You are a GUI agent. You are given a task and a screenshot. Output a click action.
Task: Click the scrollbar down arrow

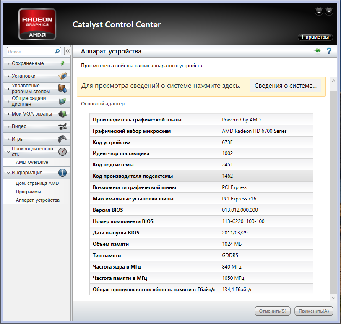point(333,298)
